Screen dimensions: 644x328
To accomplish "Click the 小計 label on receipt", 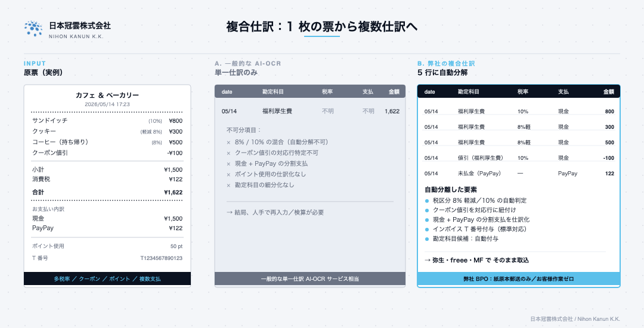I will [38, 169].
